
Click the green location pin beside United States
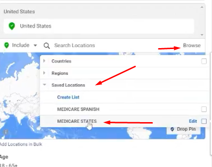coord(12,26)
